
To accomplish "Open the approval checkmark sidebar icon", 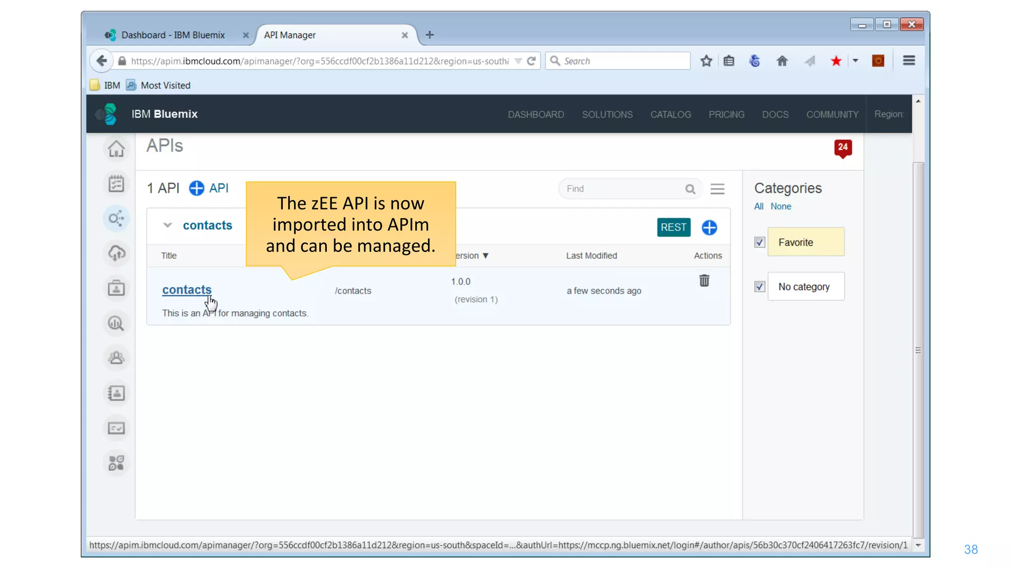I will [117, 428].
